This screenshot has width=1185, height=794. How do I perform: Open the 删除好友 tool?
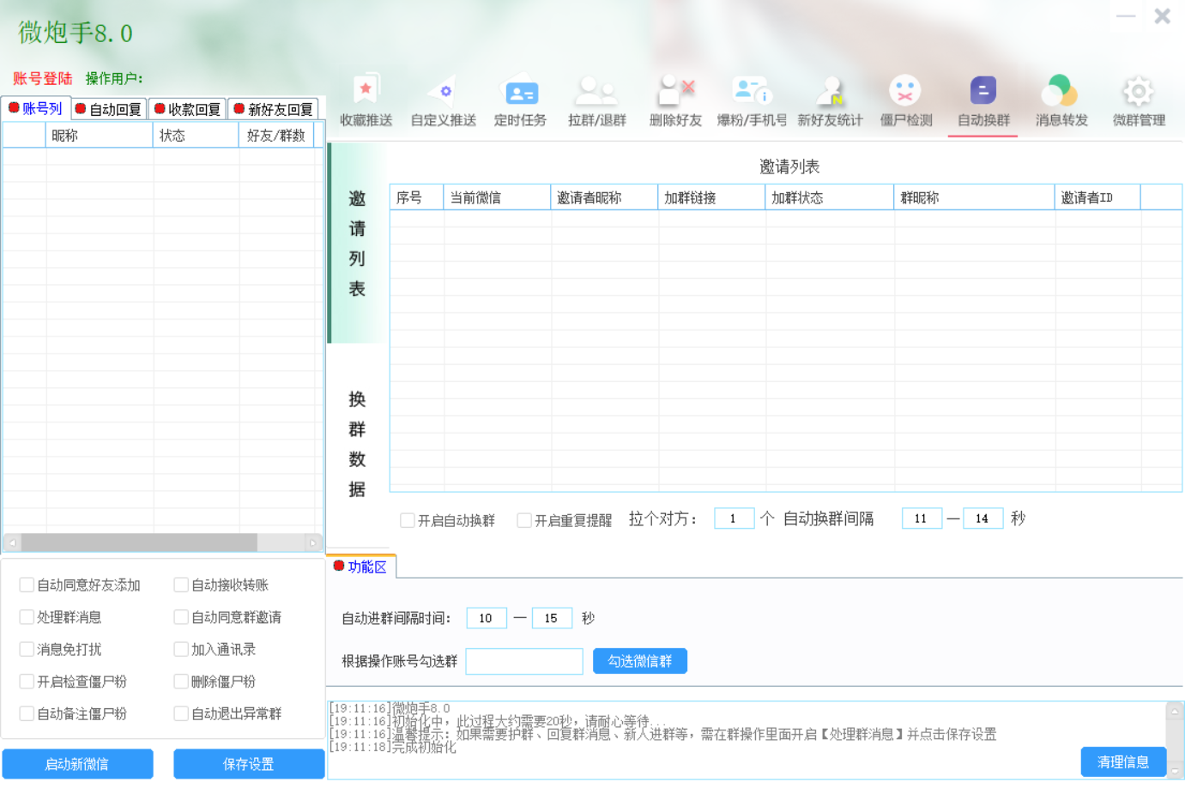(675, 101)
